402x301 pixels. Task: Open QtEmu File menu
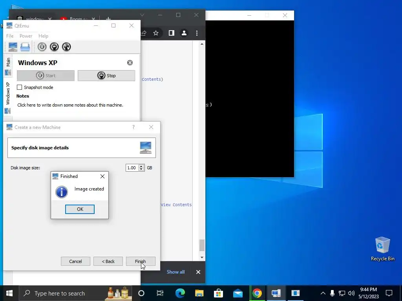[10, 36]
